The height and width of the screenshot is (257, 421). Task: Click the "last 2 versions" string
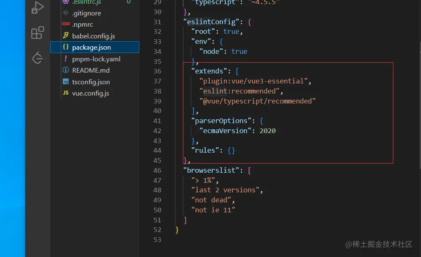coord(225,190)
